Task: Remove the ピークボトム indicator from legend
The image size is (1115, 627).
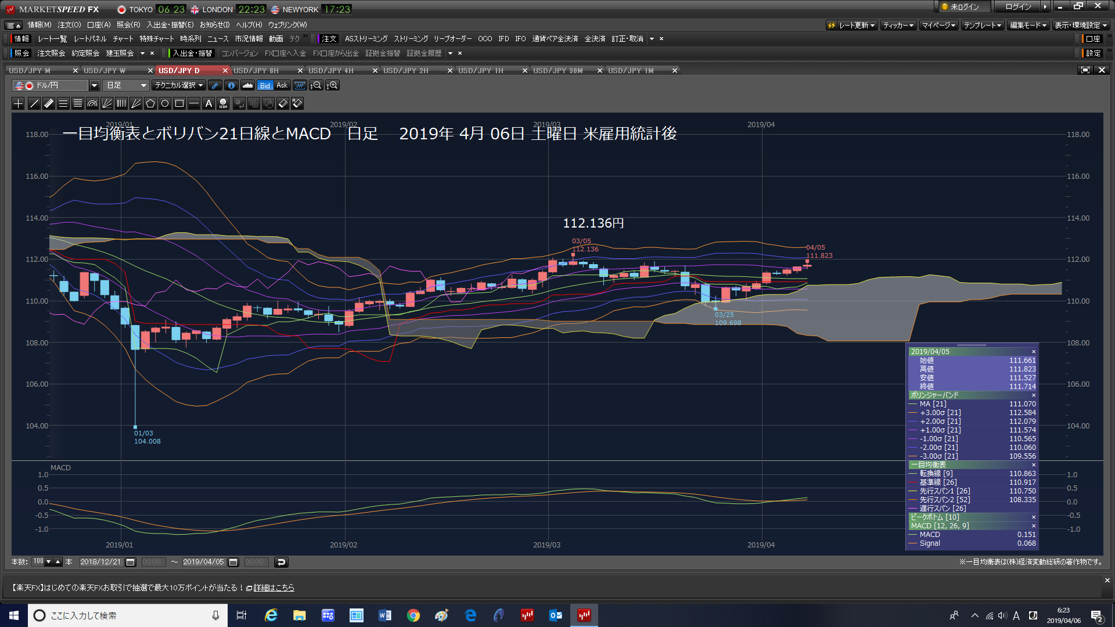Action: 1034,517
